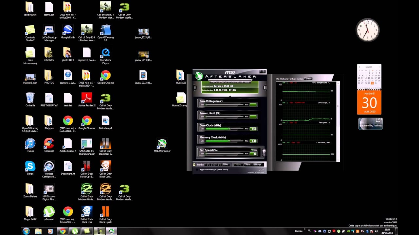Click the Chrome taskbar button
The image size is (419, 235).
point(63,231)
